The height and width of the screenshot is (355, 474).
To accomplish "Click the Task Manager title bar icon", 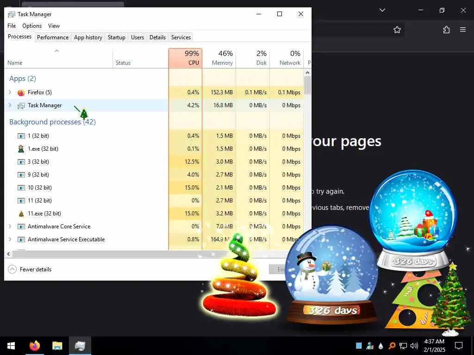I will 11,14.
